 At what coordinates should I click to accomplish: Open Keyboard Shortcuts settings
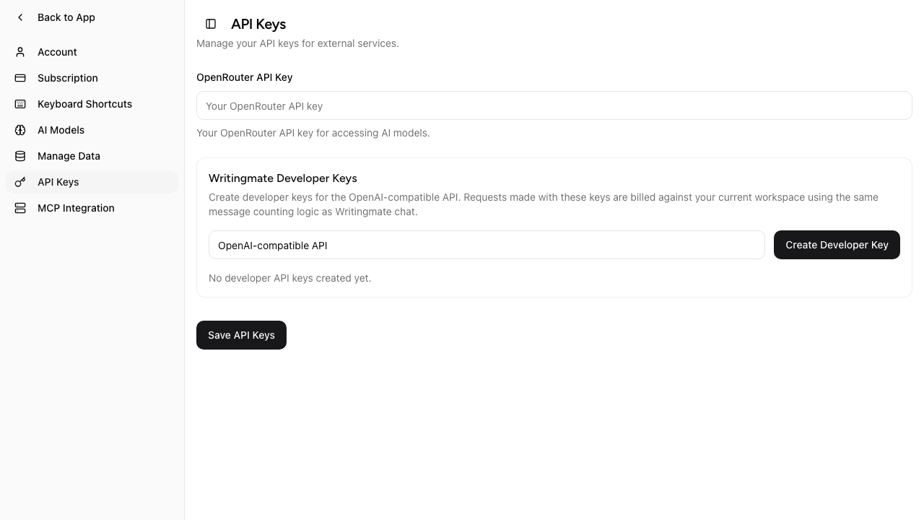[84, 104]
